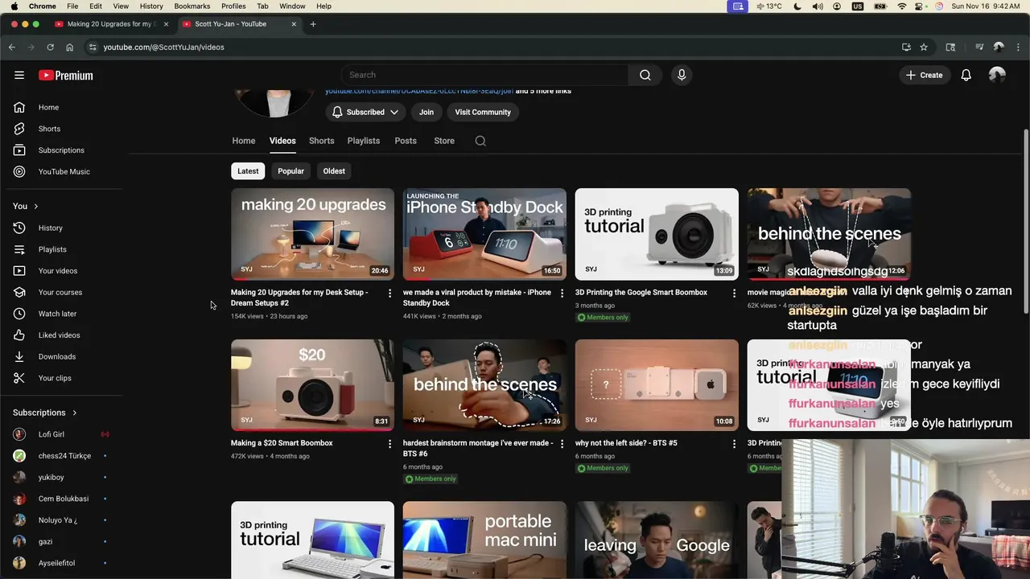Click the channel search magnifier icon

point(480,141)
